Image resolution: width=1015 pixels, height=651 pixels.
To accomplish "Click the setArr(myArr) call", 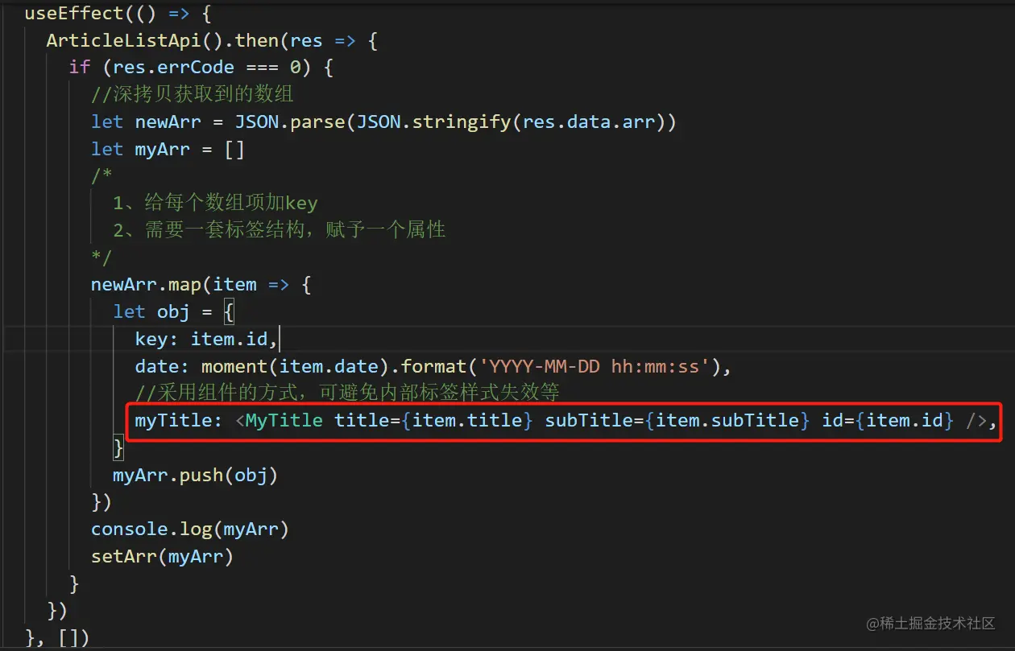I will click(x=162, y=557).
